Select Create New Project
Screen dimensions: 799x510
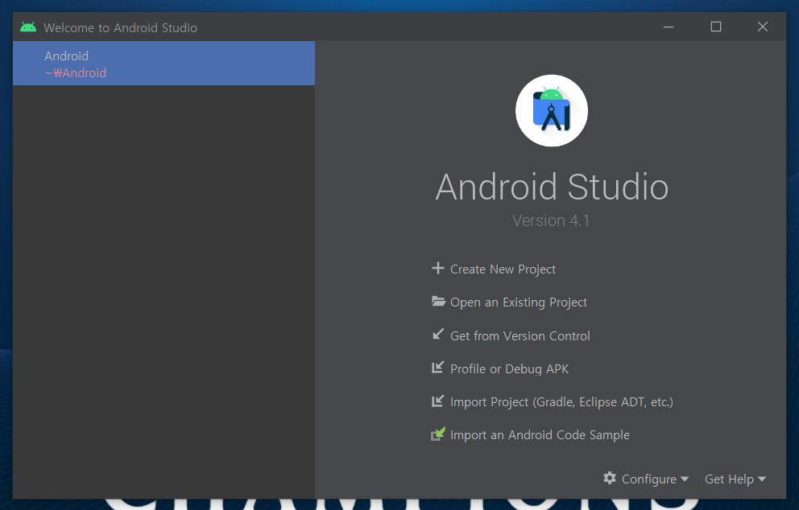[x=503, y=269]
